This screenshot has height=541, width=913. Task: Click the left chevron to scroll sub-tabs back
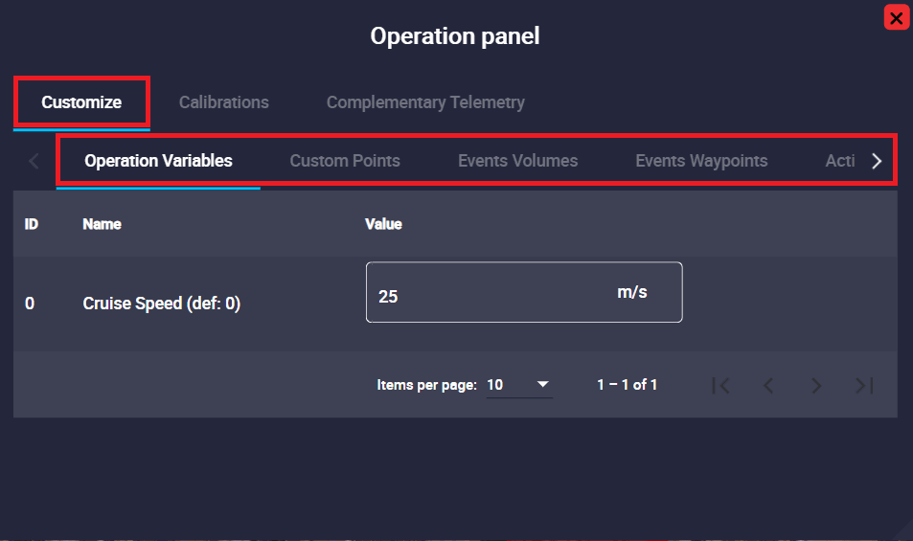pos(34,161)
